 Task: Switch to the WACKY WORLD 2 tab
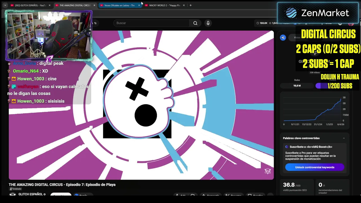[164, 5]
